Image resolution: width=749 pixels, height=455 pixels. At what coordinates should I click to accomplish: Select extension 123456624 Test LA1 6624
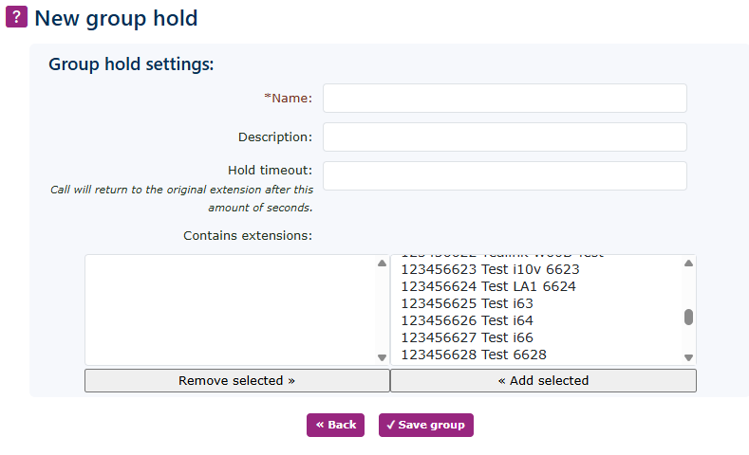pyautogui.click(x=488, y=286)
